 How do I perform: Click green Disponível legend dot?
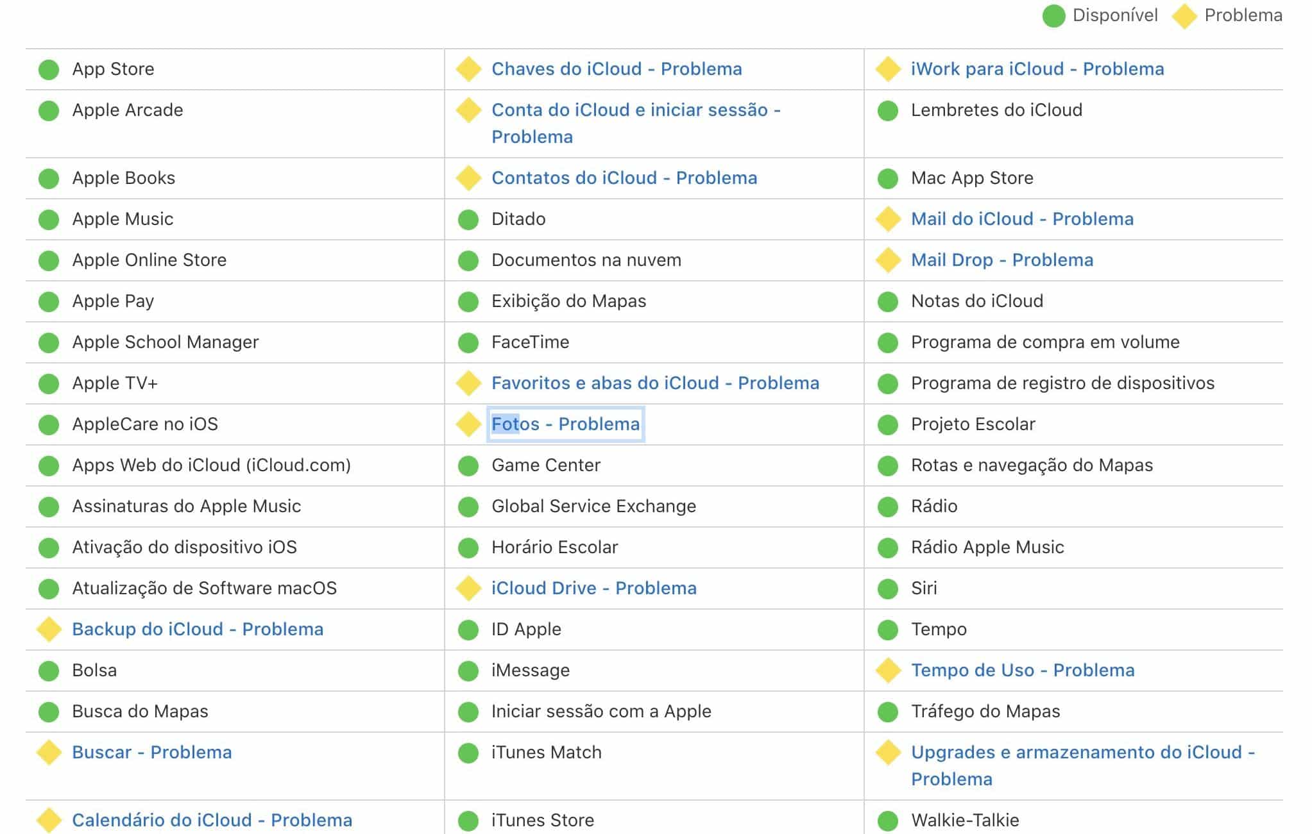pyautogui.click(x=1054, y=16)
